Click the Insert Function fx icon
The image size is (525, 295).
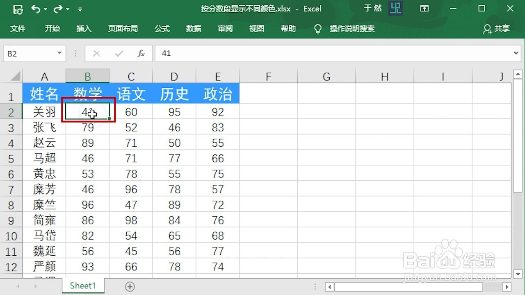(x=141, y=53)
